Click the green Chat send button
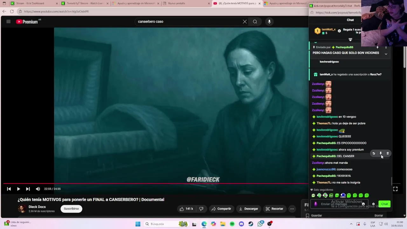Viewport: 407px width, 229px height. [x=384, y=204]
